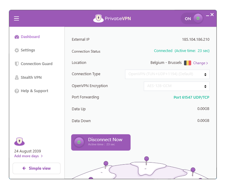Click the Data Down value 0.00GB

tap(203, 120)
